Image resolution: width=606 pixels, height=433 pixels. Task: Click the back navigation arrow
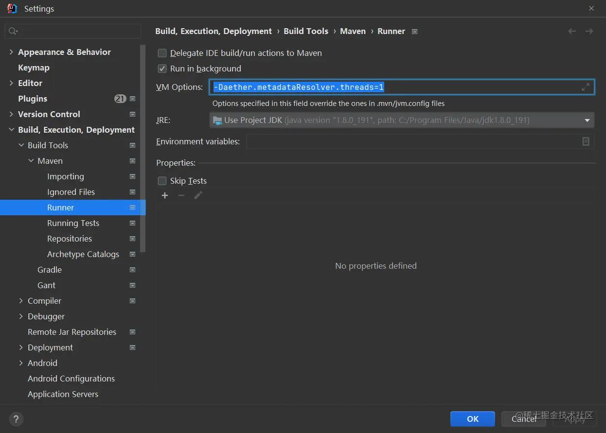572,31
